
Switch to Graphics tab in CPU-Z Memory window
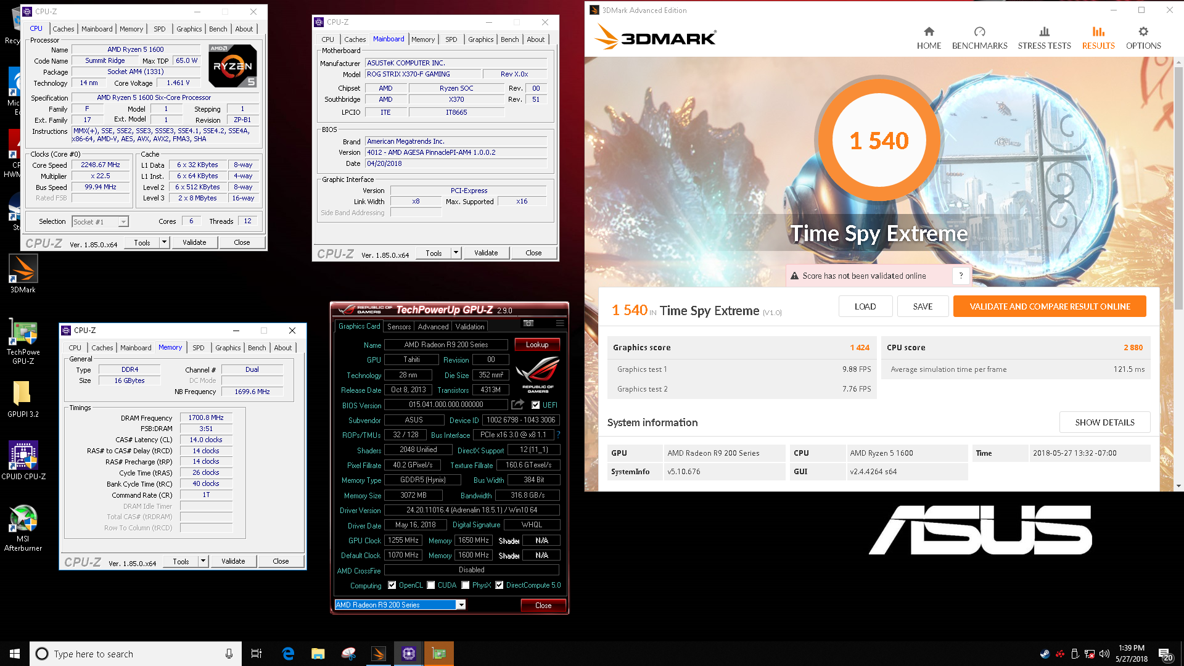click(228, 348)
